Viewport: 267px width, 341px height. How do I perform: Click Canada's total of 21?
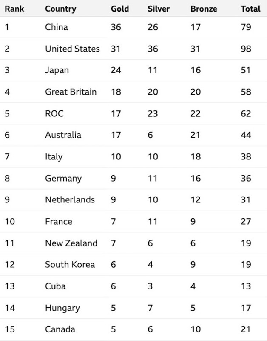click(x=245, y=329)
